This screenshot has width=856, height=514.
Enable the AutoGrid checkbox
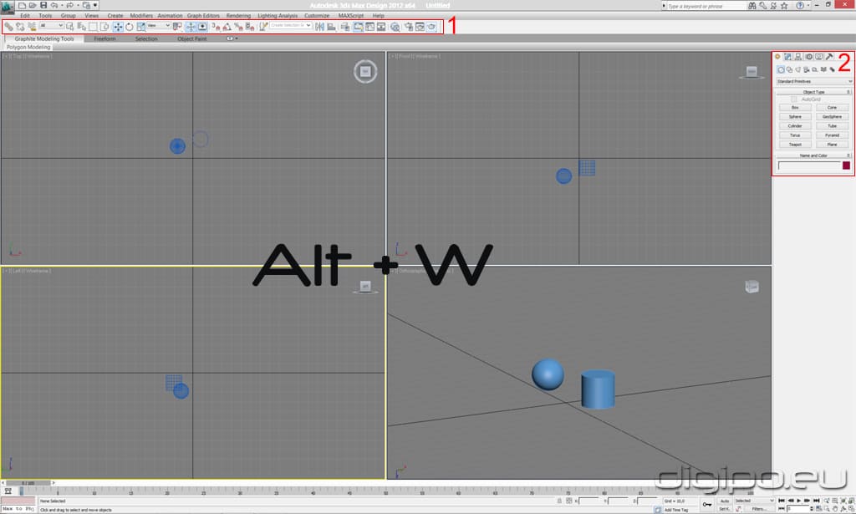793,99
